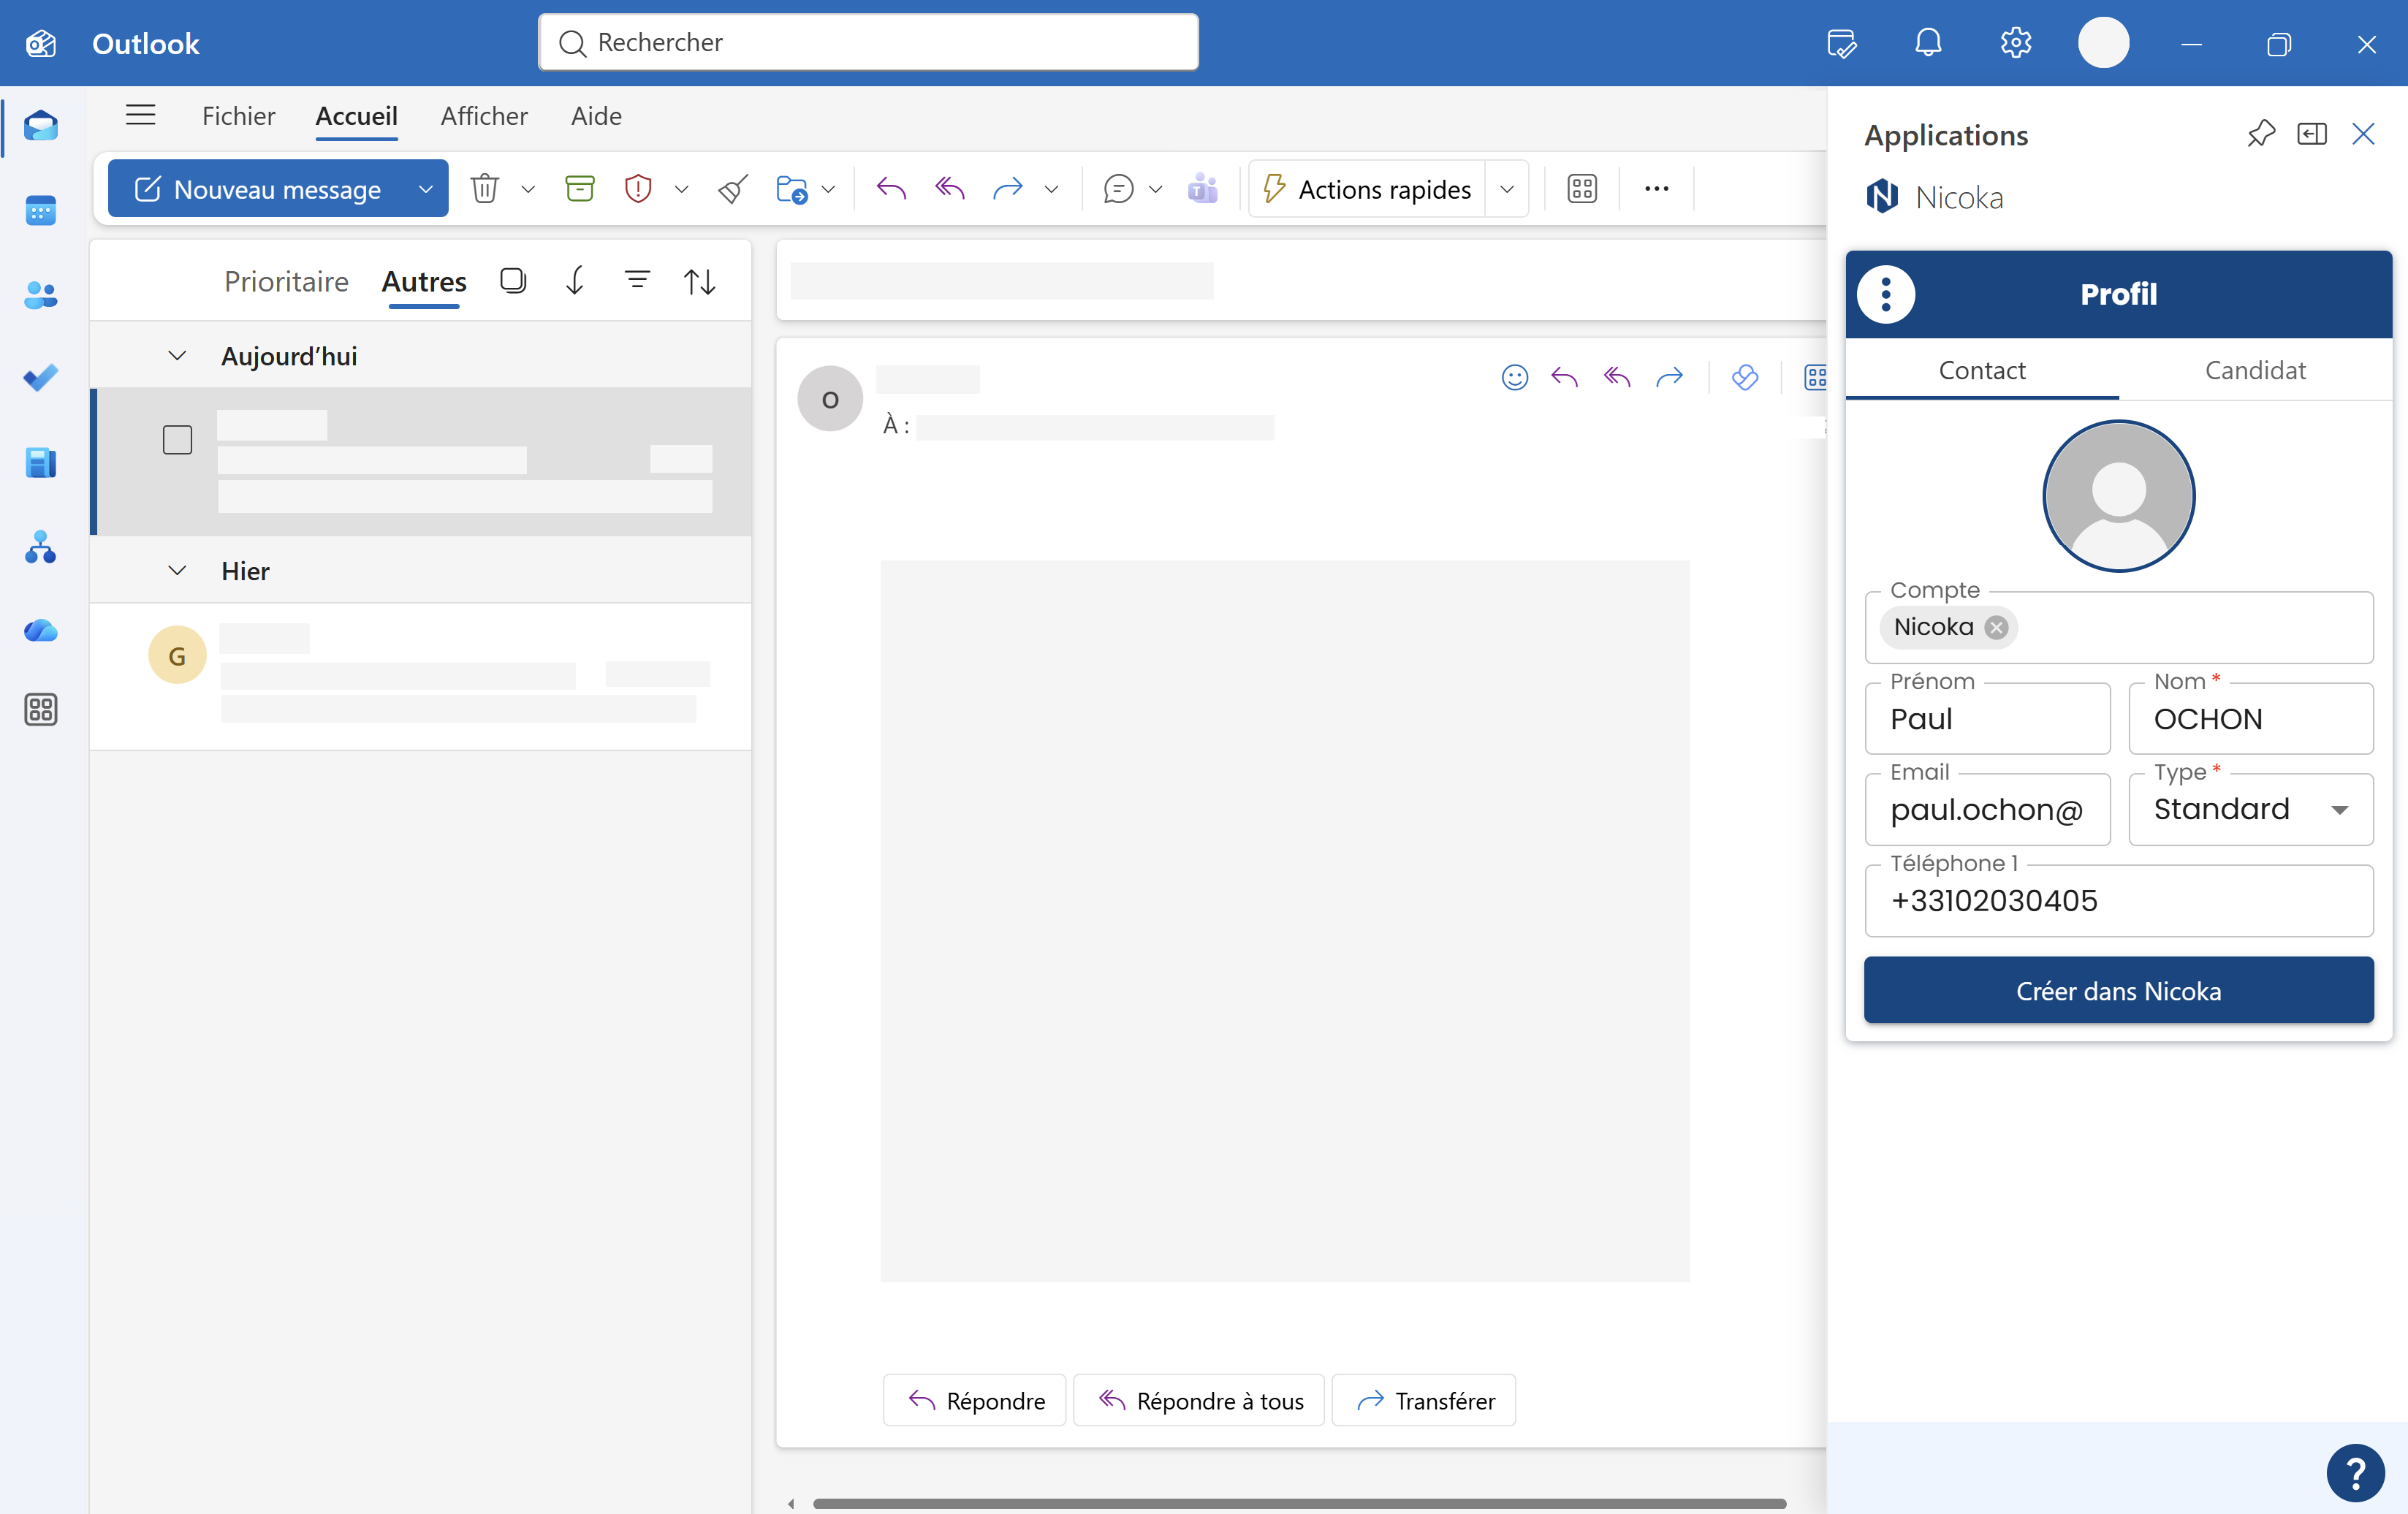Reply using the ribbon reply arrow

pyautogui.click(x=891, y=189)
